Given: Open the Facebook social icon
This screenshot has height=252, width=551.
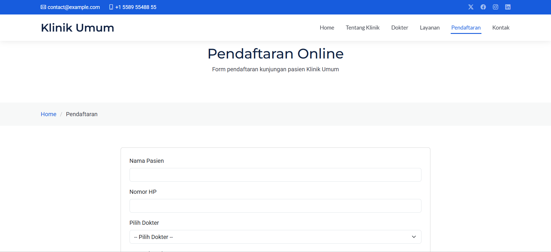Looking at the screenshot, I should pyautogui.click(x=483, y=7).
